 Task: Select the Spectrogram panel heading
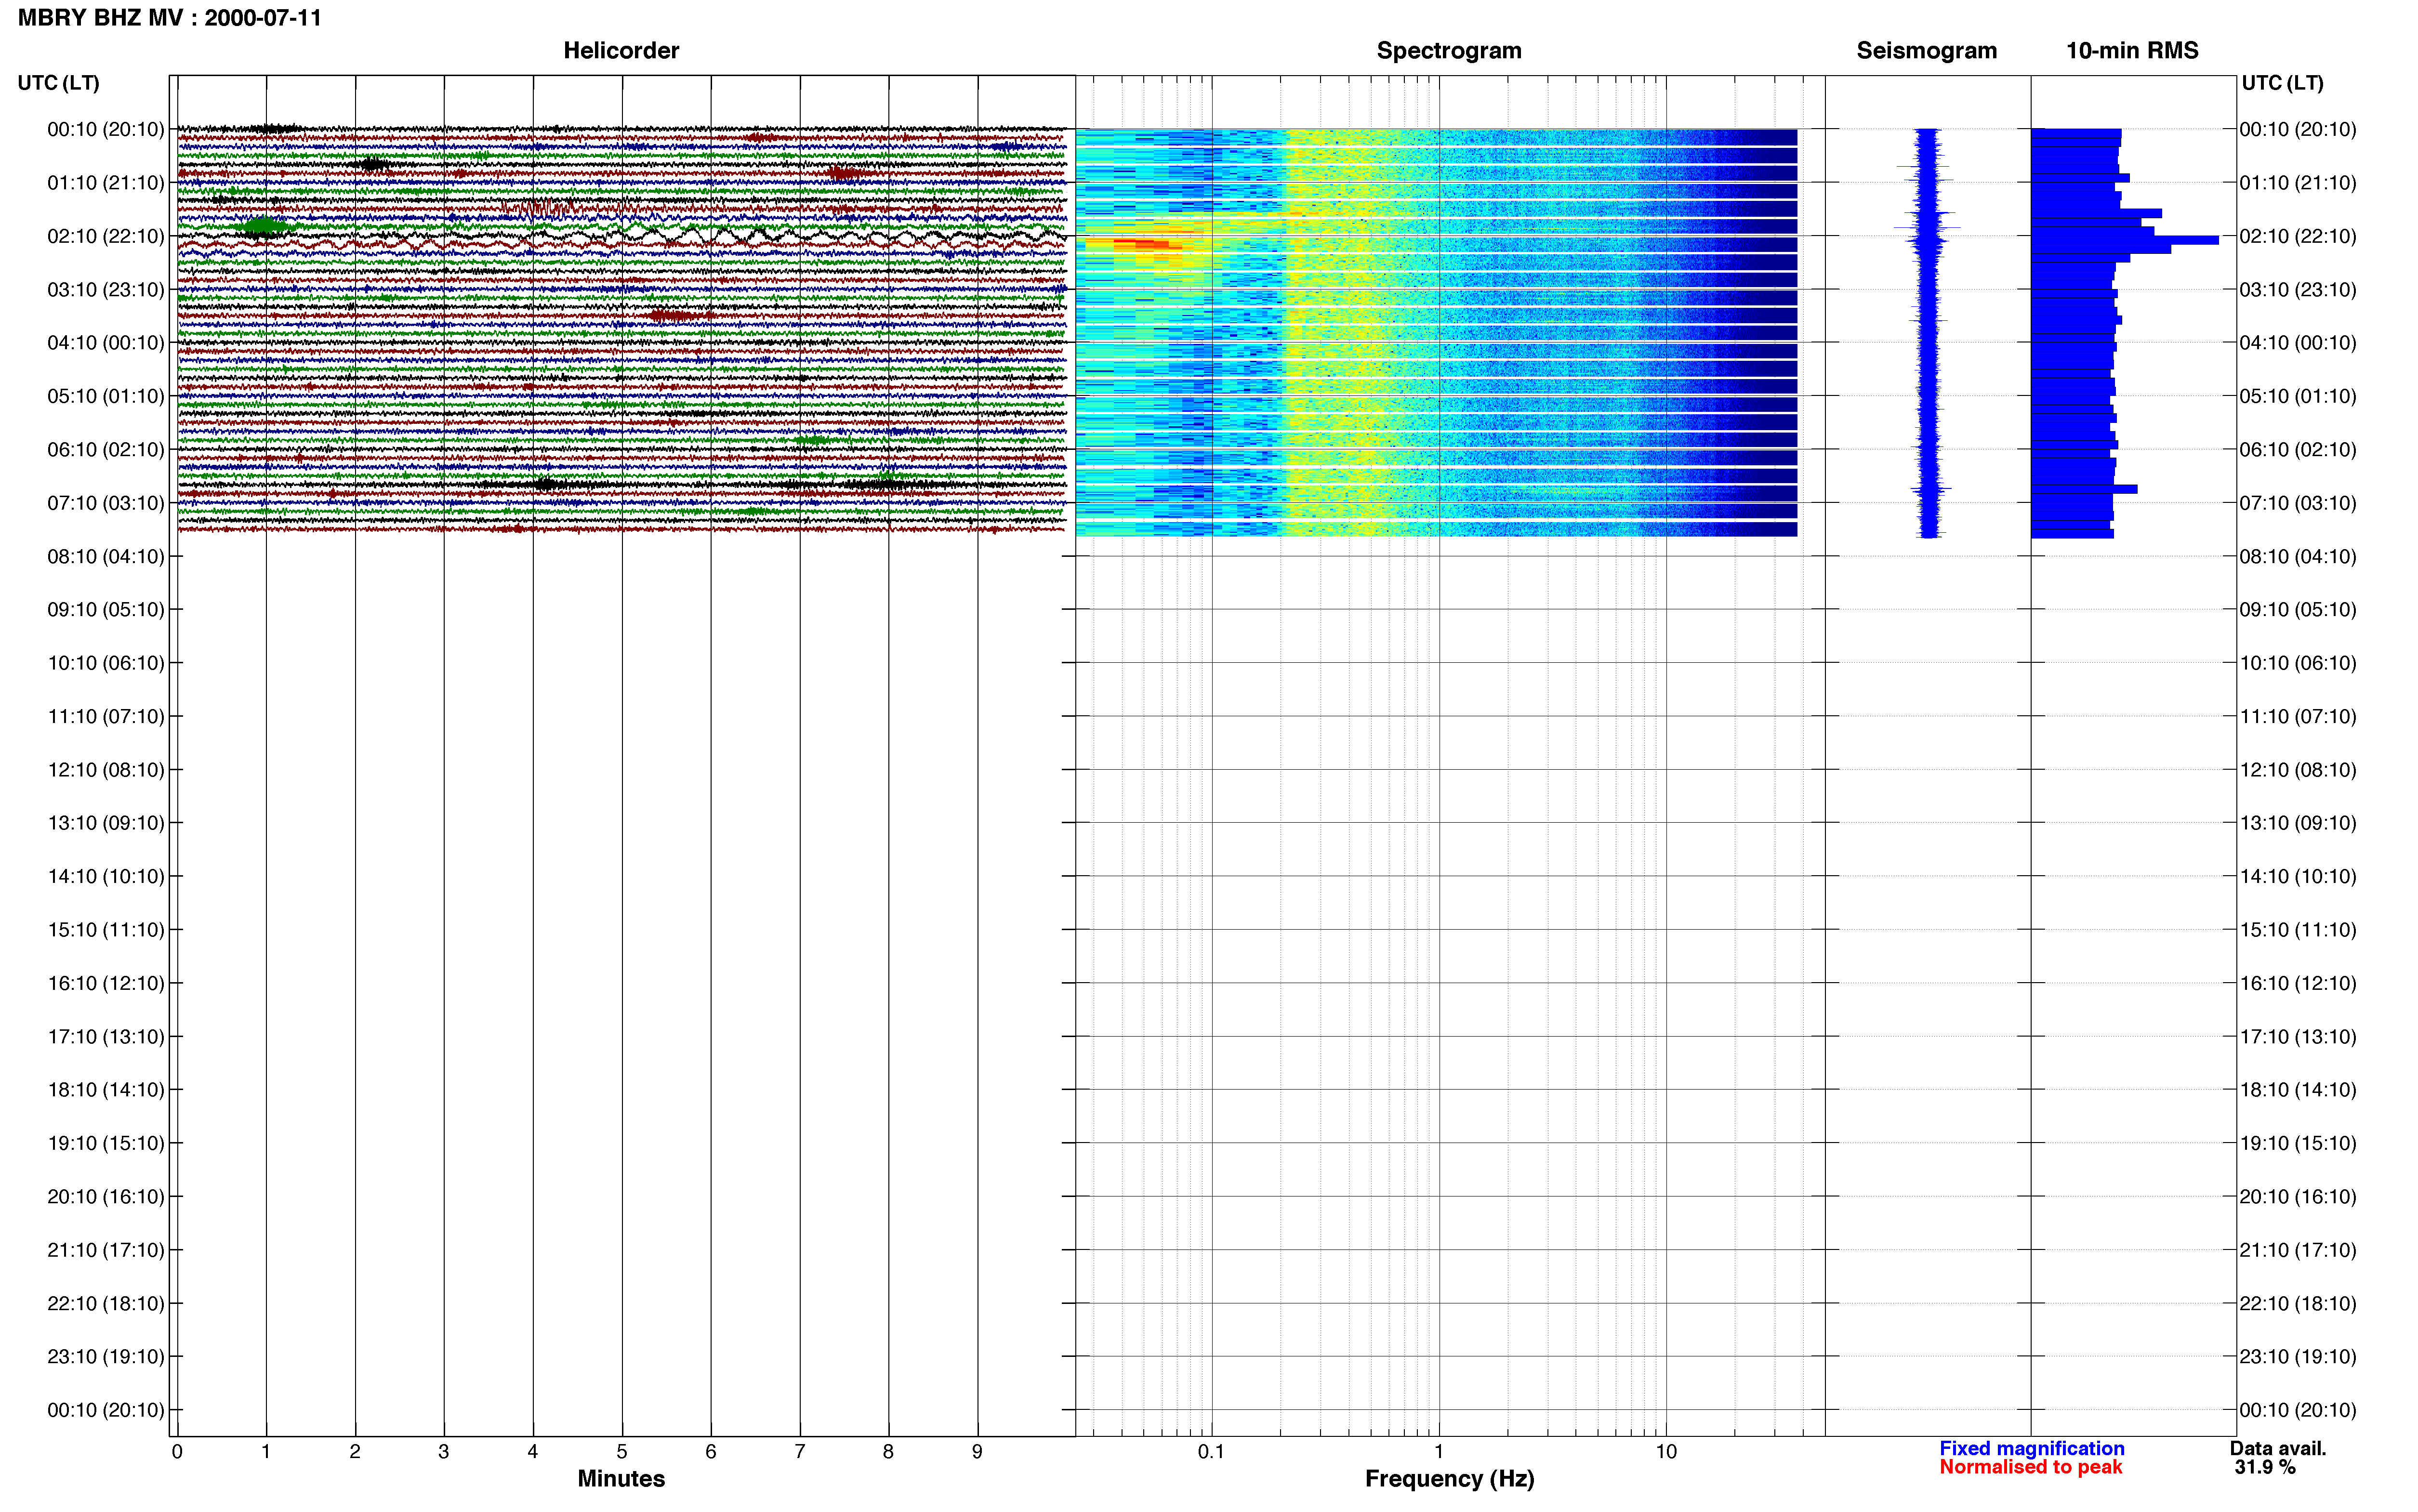tap(1449, 50)
